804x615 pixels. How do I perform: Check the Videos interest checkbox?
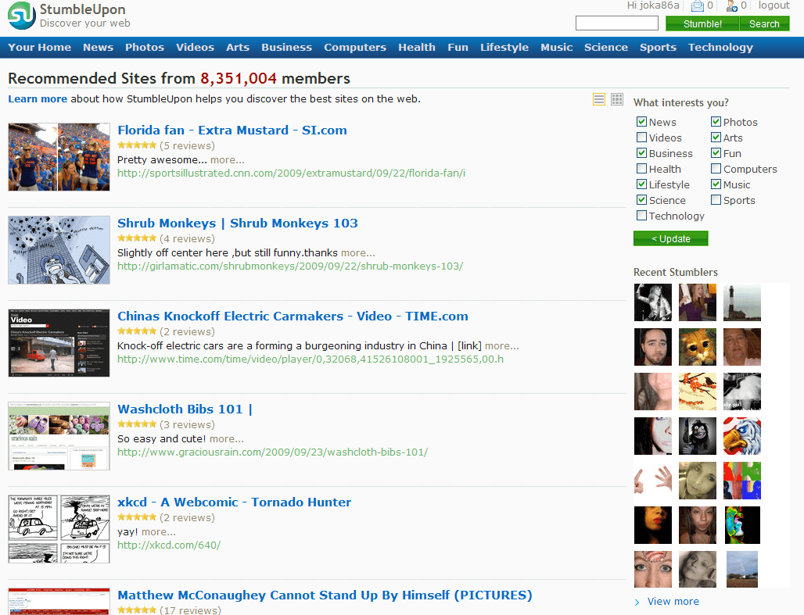pyautogui.click(x=641, y=138)
